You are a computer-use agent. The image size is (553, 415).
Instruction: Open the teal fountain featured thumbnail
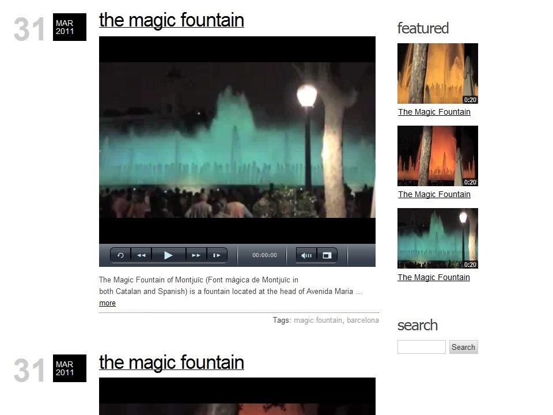(437, 238)
